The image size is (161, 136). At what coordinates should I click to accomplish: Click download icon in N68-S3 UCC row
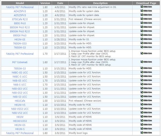146,97
